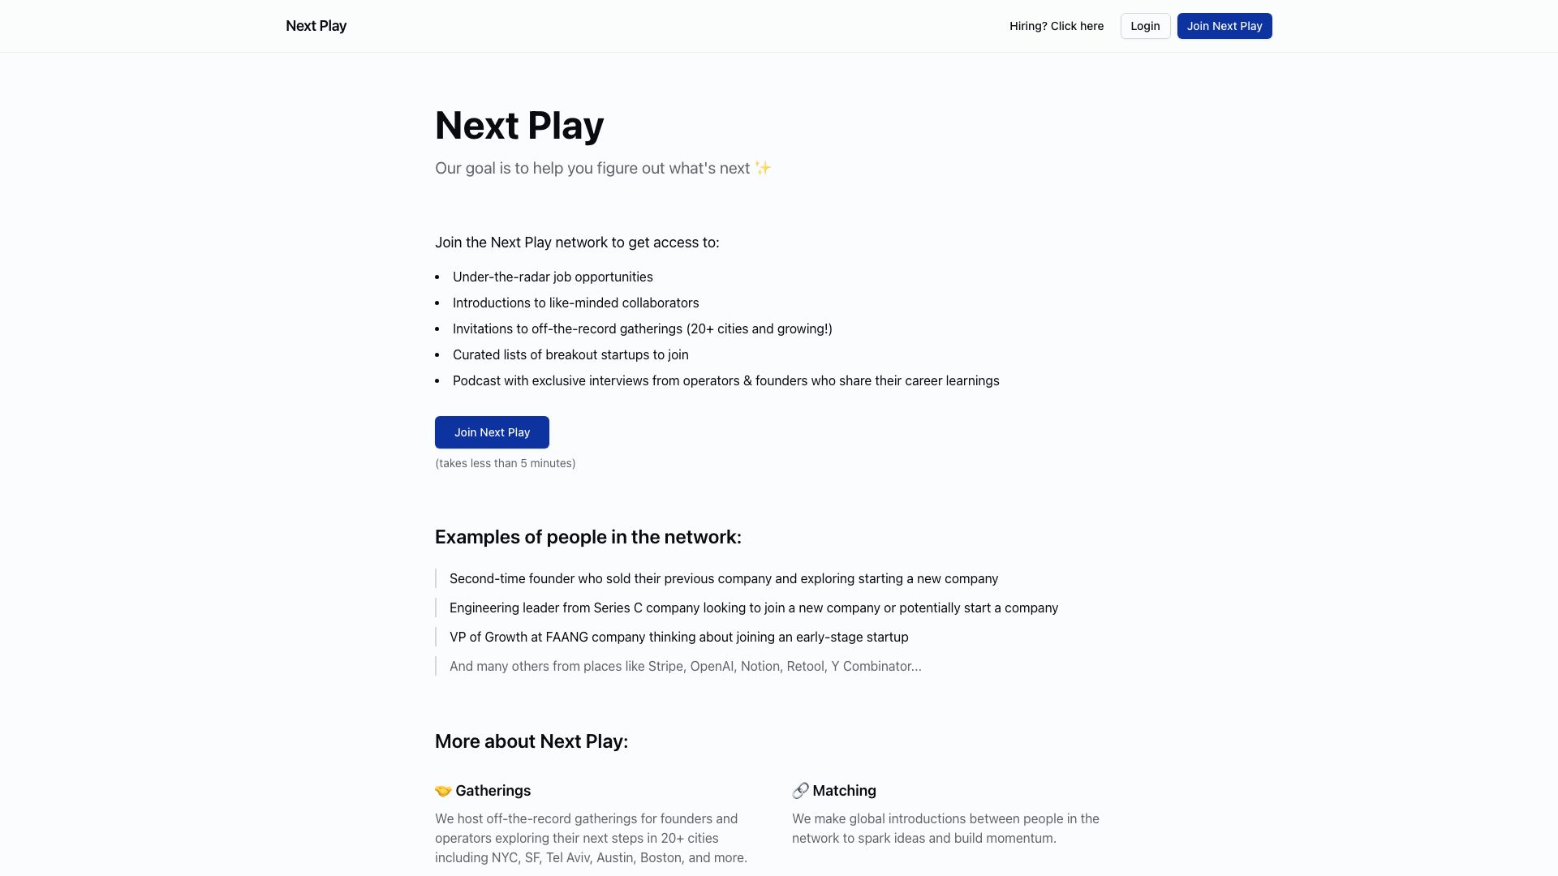Click the Login button
This screenshot has height=876, width=1558.
click(1145, 25)
